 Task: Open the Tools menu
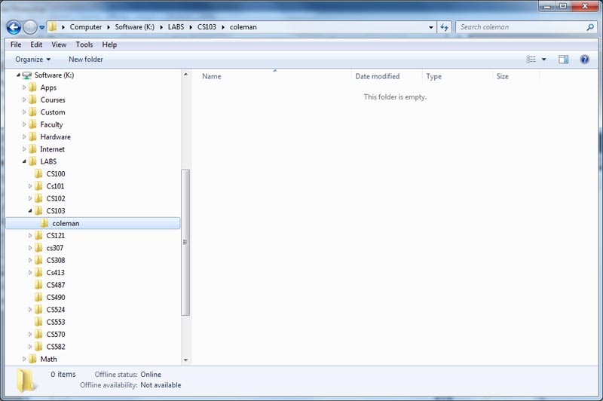point(84,44)
